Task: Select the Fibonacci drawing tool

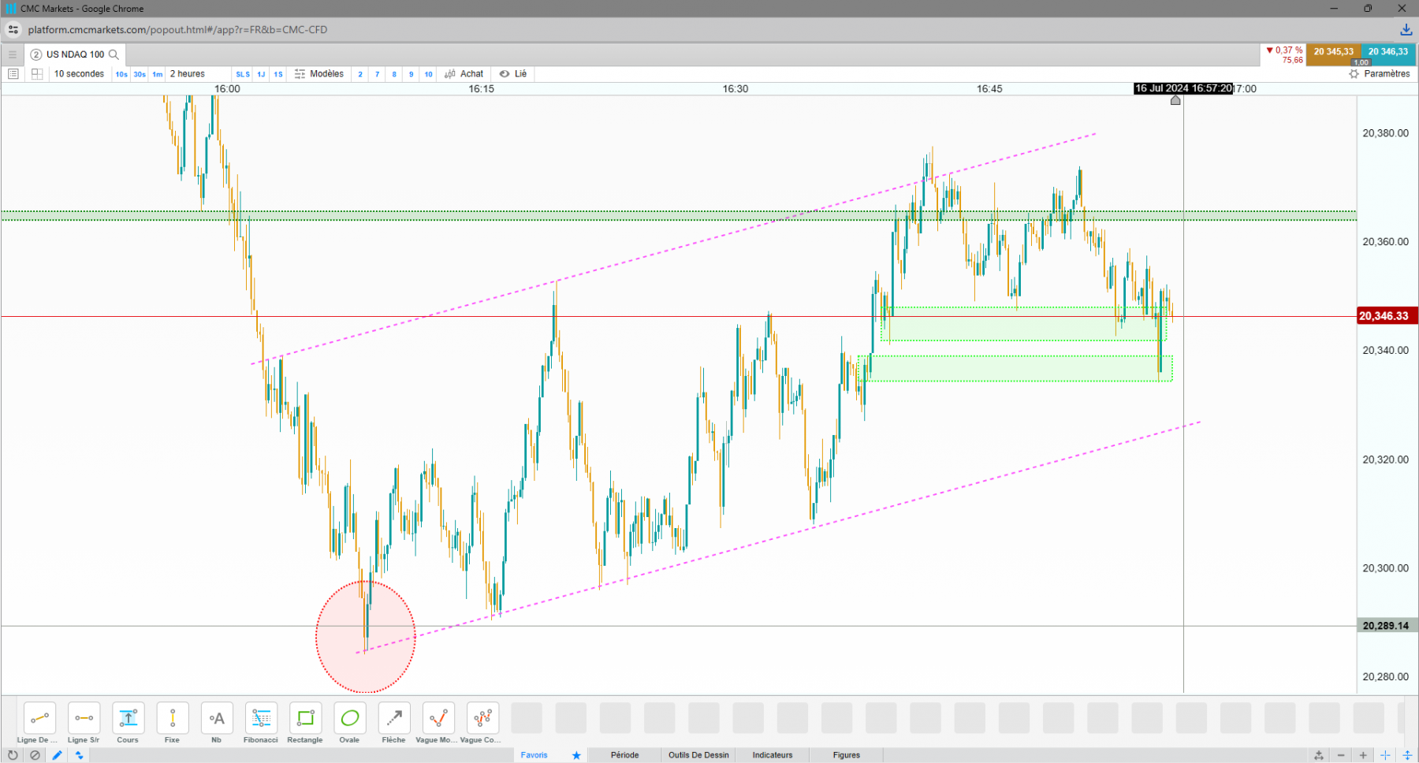Action: pos(261,723)
